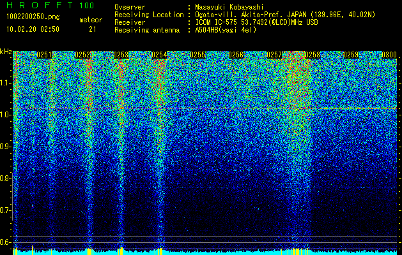Click the 0258 time marker
The width and height of the screenshot is (402, 255).
[x=313, y=55]
